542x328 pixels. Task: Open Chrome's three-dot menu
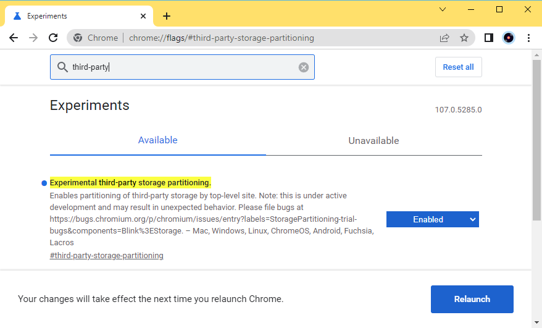[x=528, y=38]
